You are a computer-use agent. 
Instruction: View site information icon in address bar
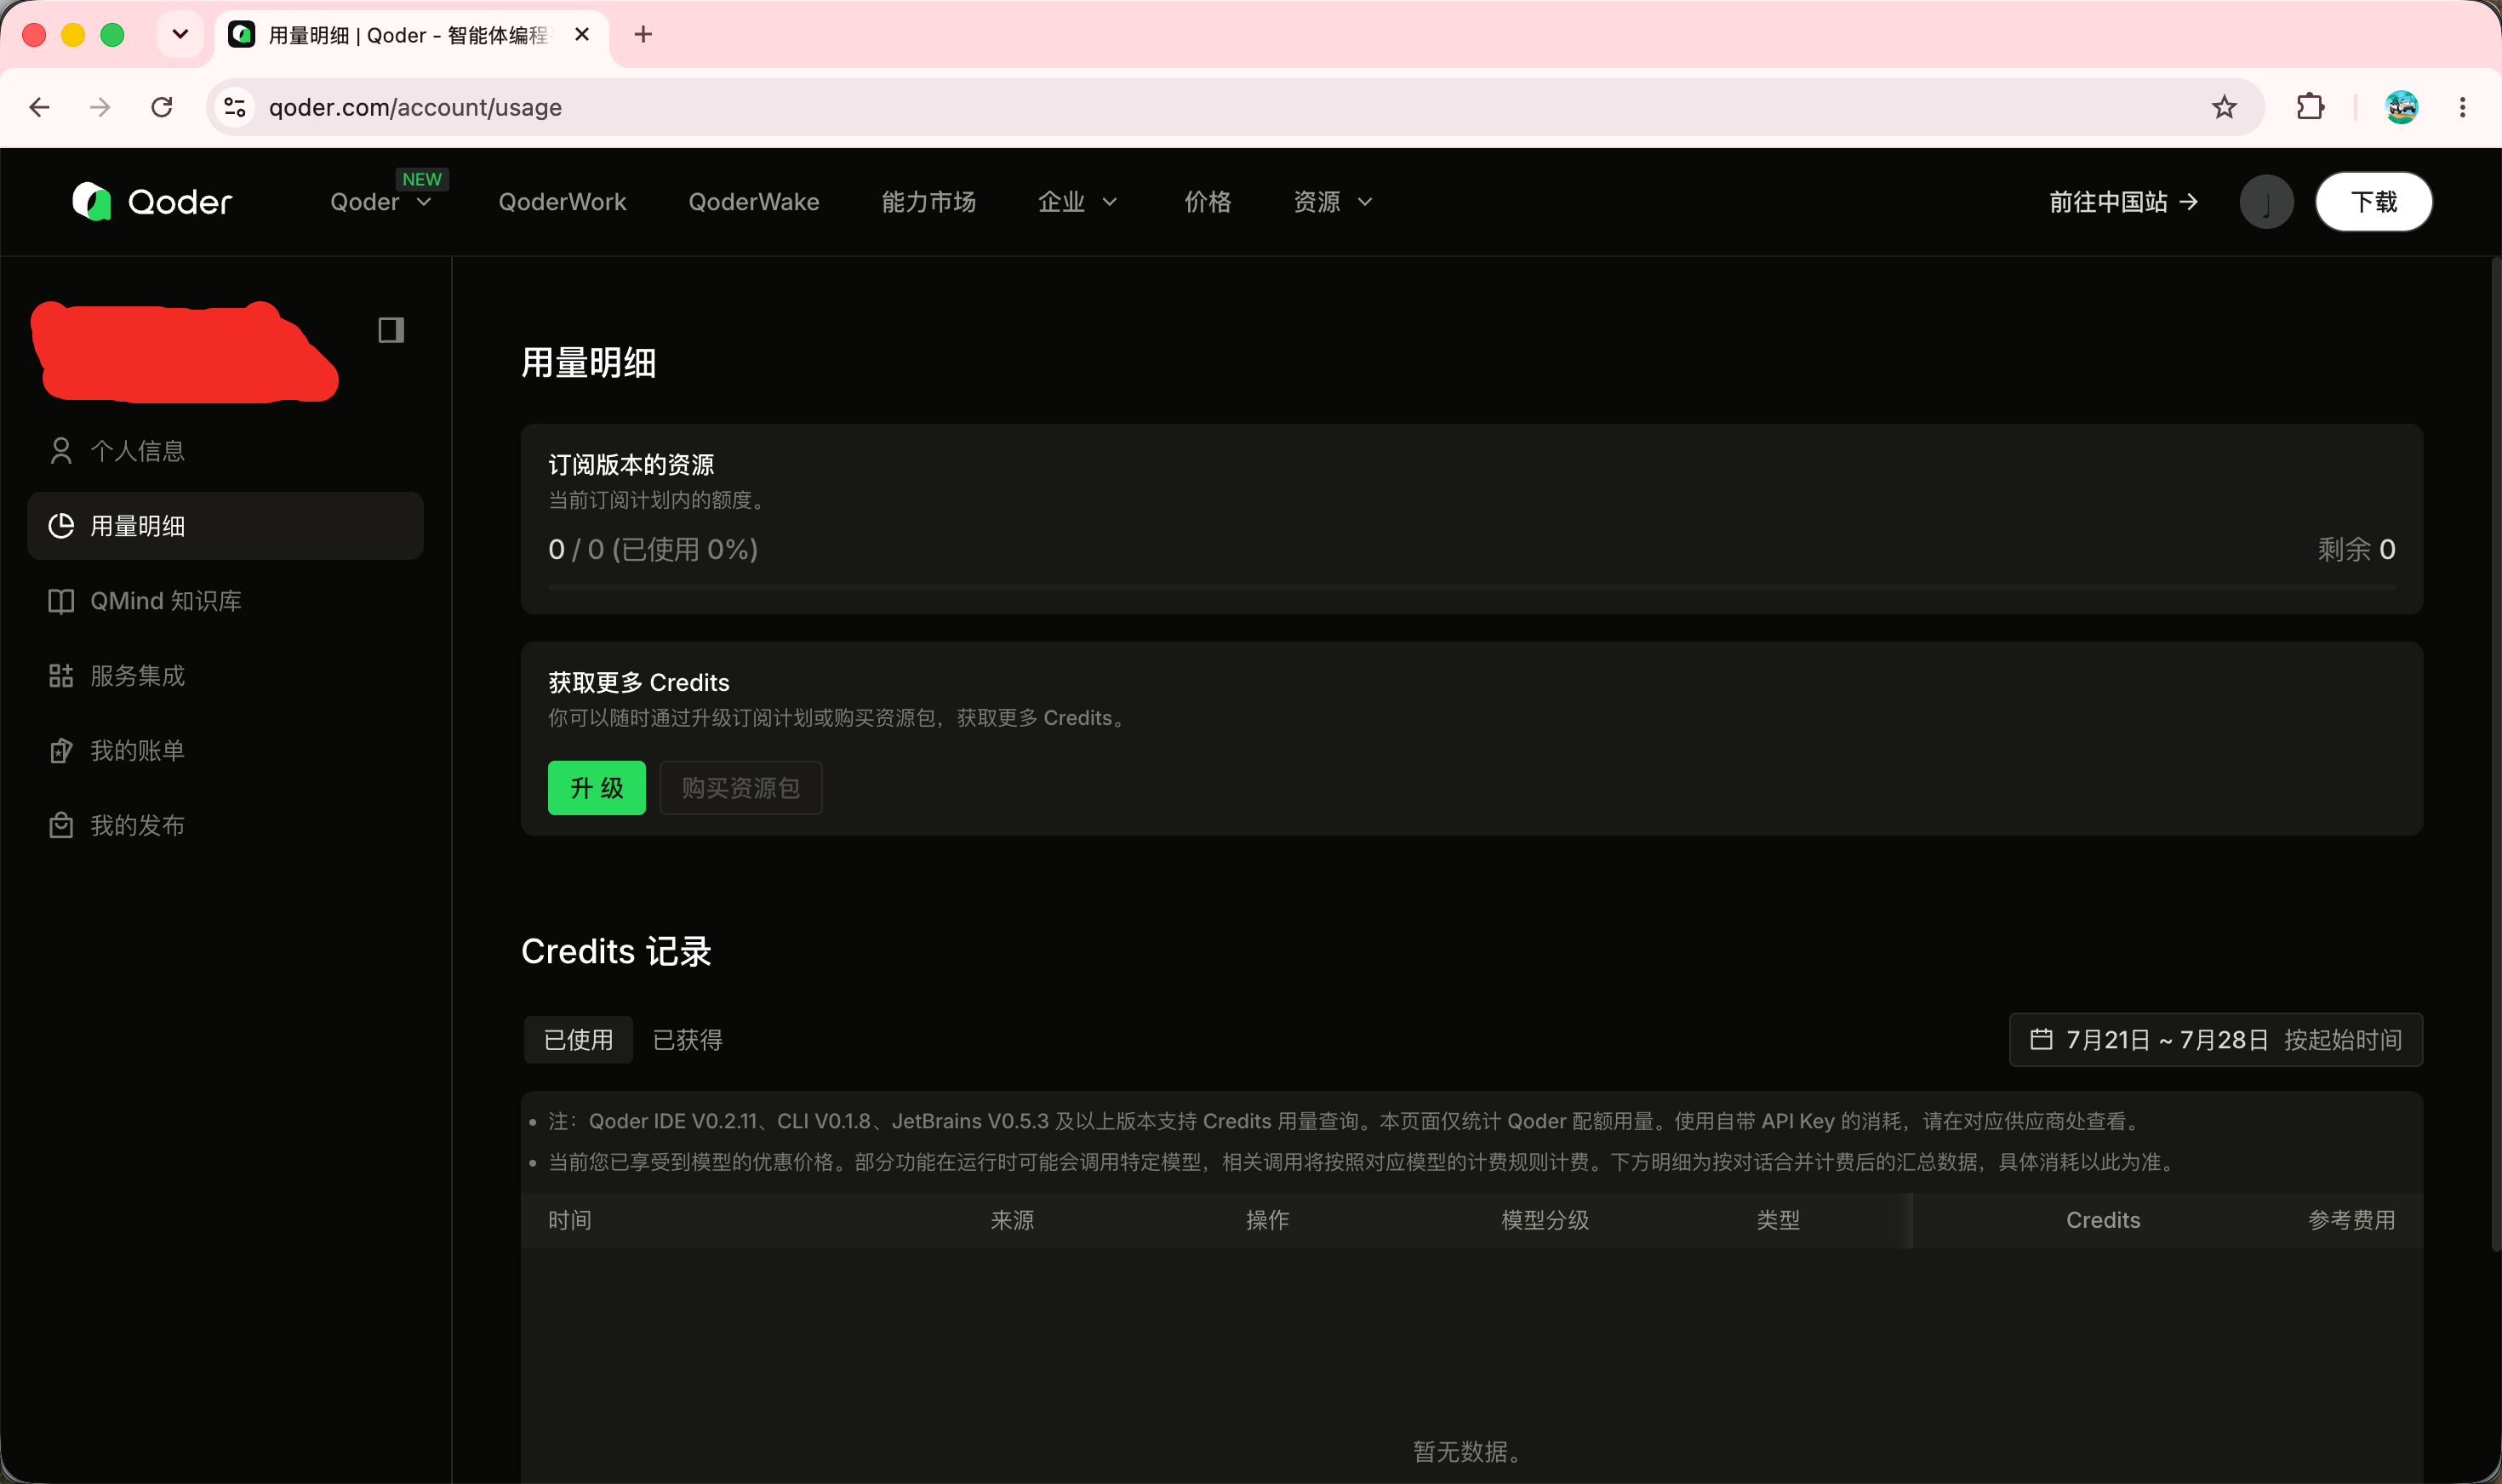pos(235,107)
